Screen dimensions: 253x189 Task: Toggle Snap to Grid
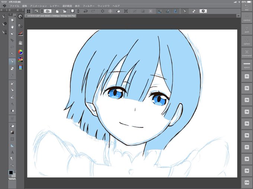click(175, 11)
